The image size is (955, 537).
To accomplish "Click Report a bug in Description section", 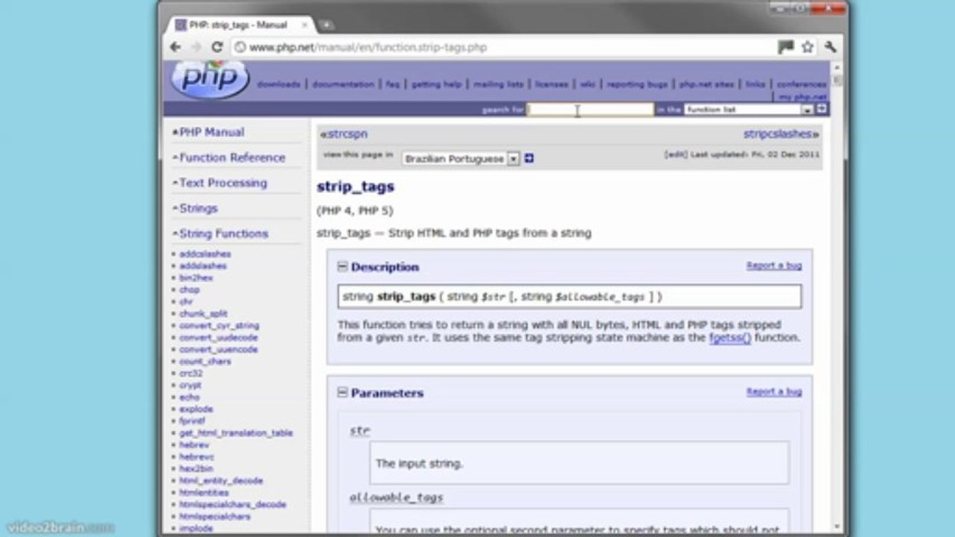I will tap(774, 266).
